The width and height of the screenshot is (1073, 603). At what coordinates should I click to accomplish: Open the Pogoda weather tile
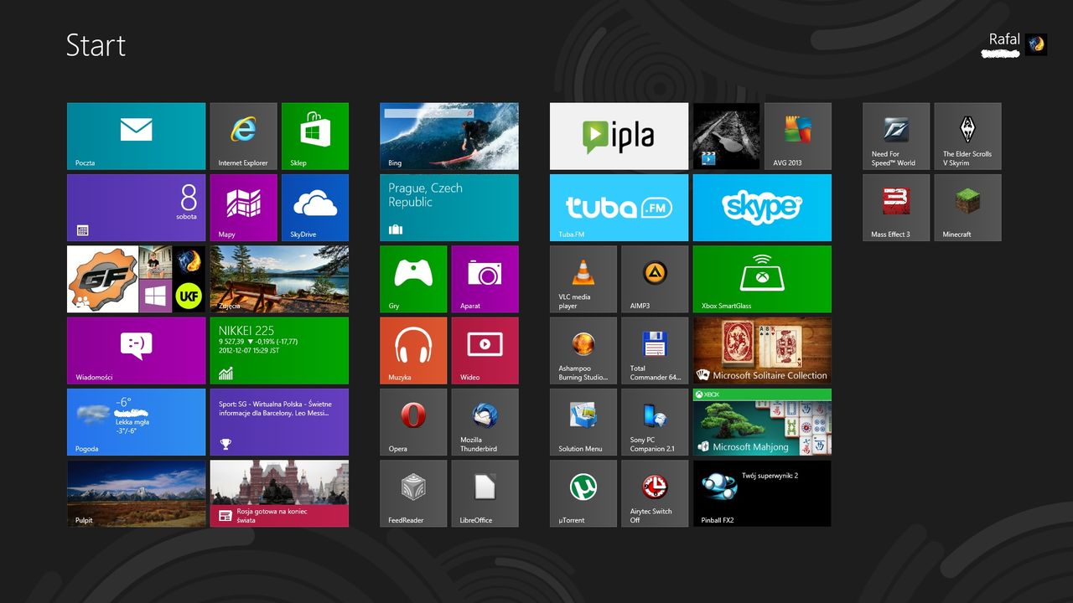point(136,422)
